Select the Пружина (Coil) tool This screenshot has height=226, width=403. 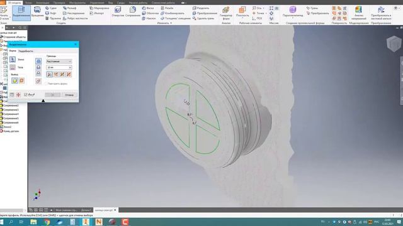(53, 18)
